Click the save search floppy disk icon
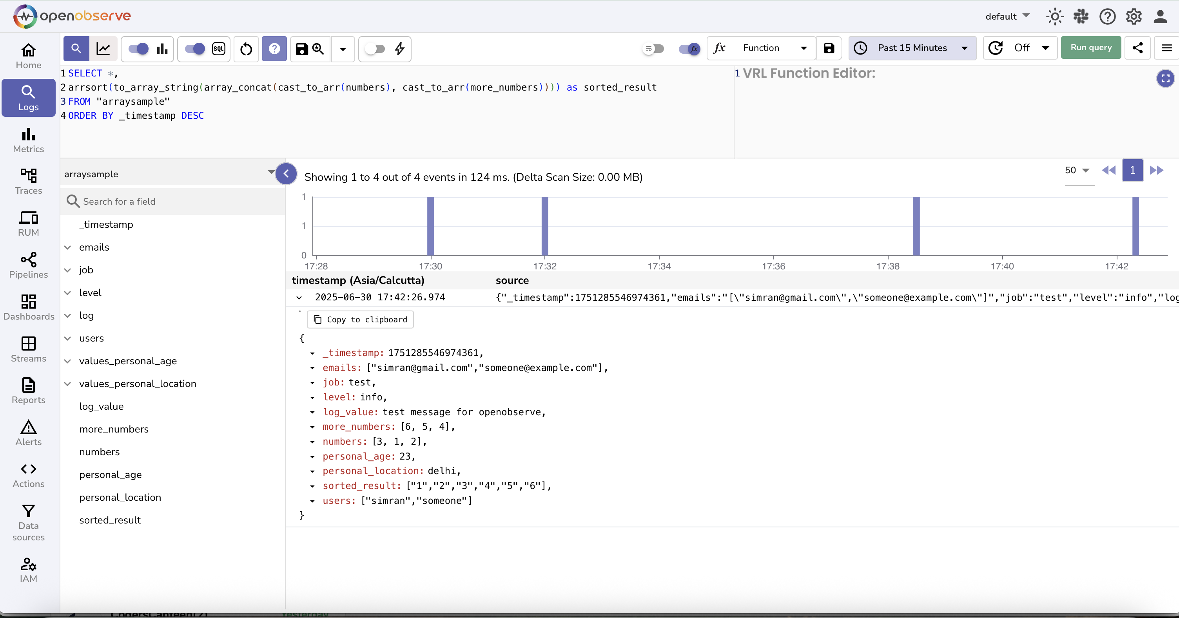 [x=302, y=49]
